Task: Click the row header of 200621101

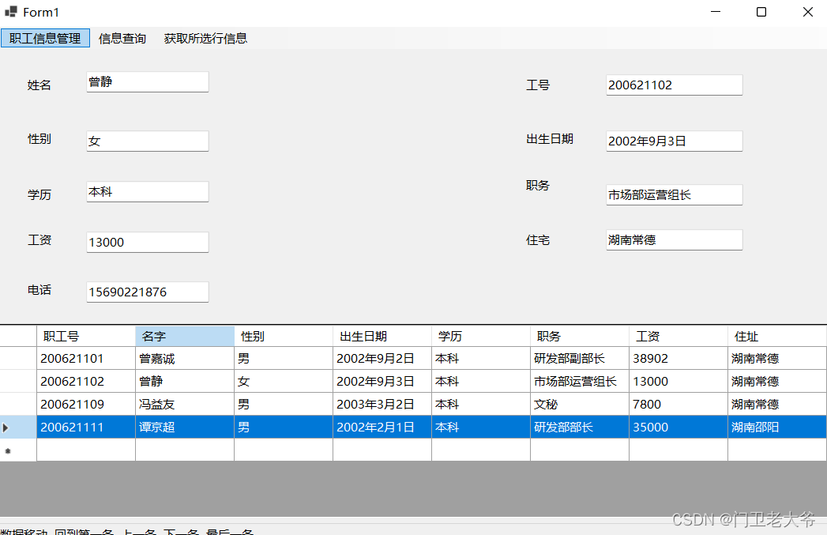Action: click(18, 358)
